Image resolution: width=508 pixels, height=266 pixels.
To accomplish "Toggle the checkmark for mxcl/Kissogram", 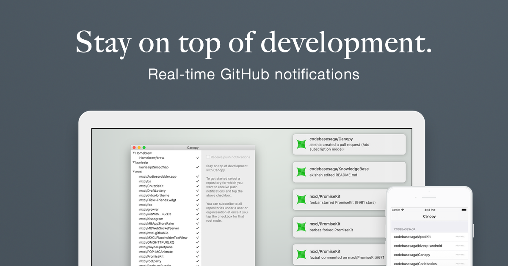I will (x=198, y=219).
